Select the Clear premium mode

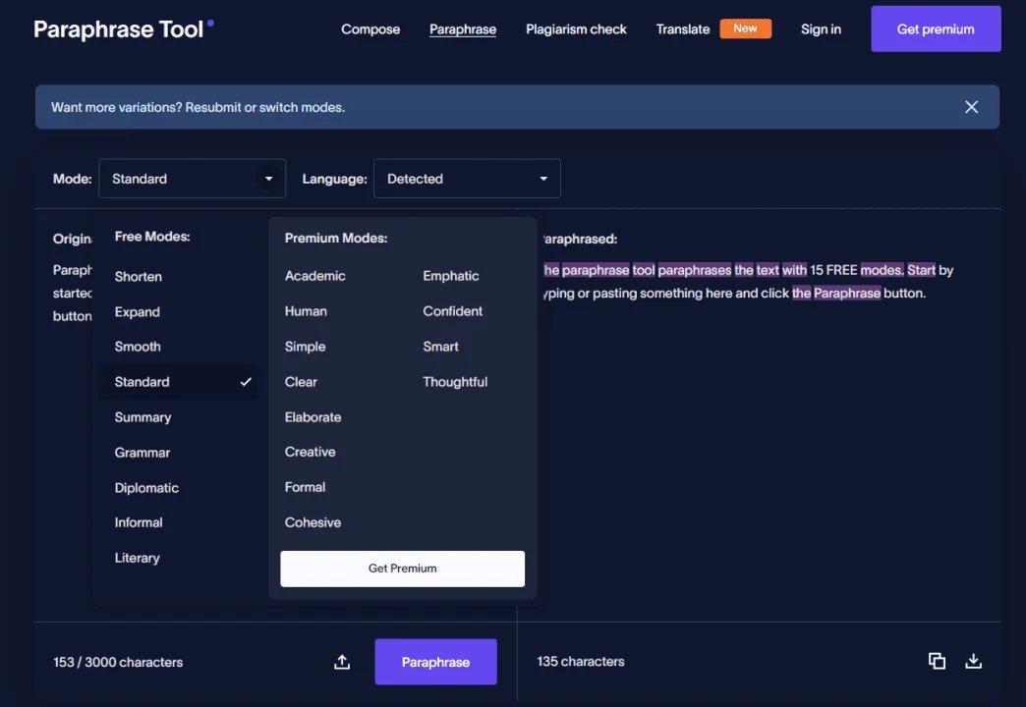(301, 382)
